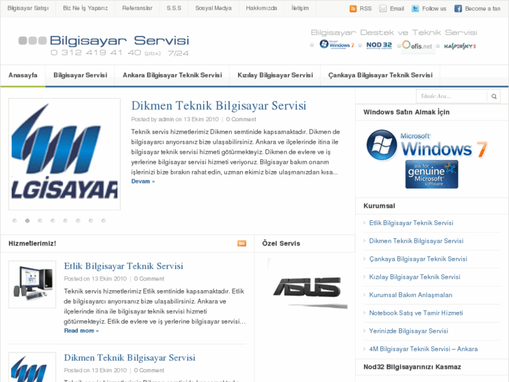Image resolution: width=509 pixels, height=382 pixels.
Task: Click the Twitter Follow us icon
Action: coord(415,9)
